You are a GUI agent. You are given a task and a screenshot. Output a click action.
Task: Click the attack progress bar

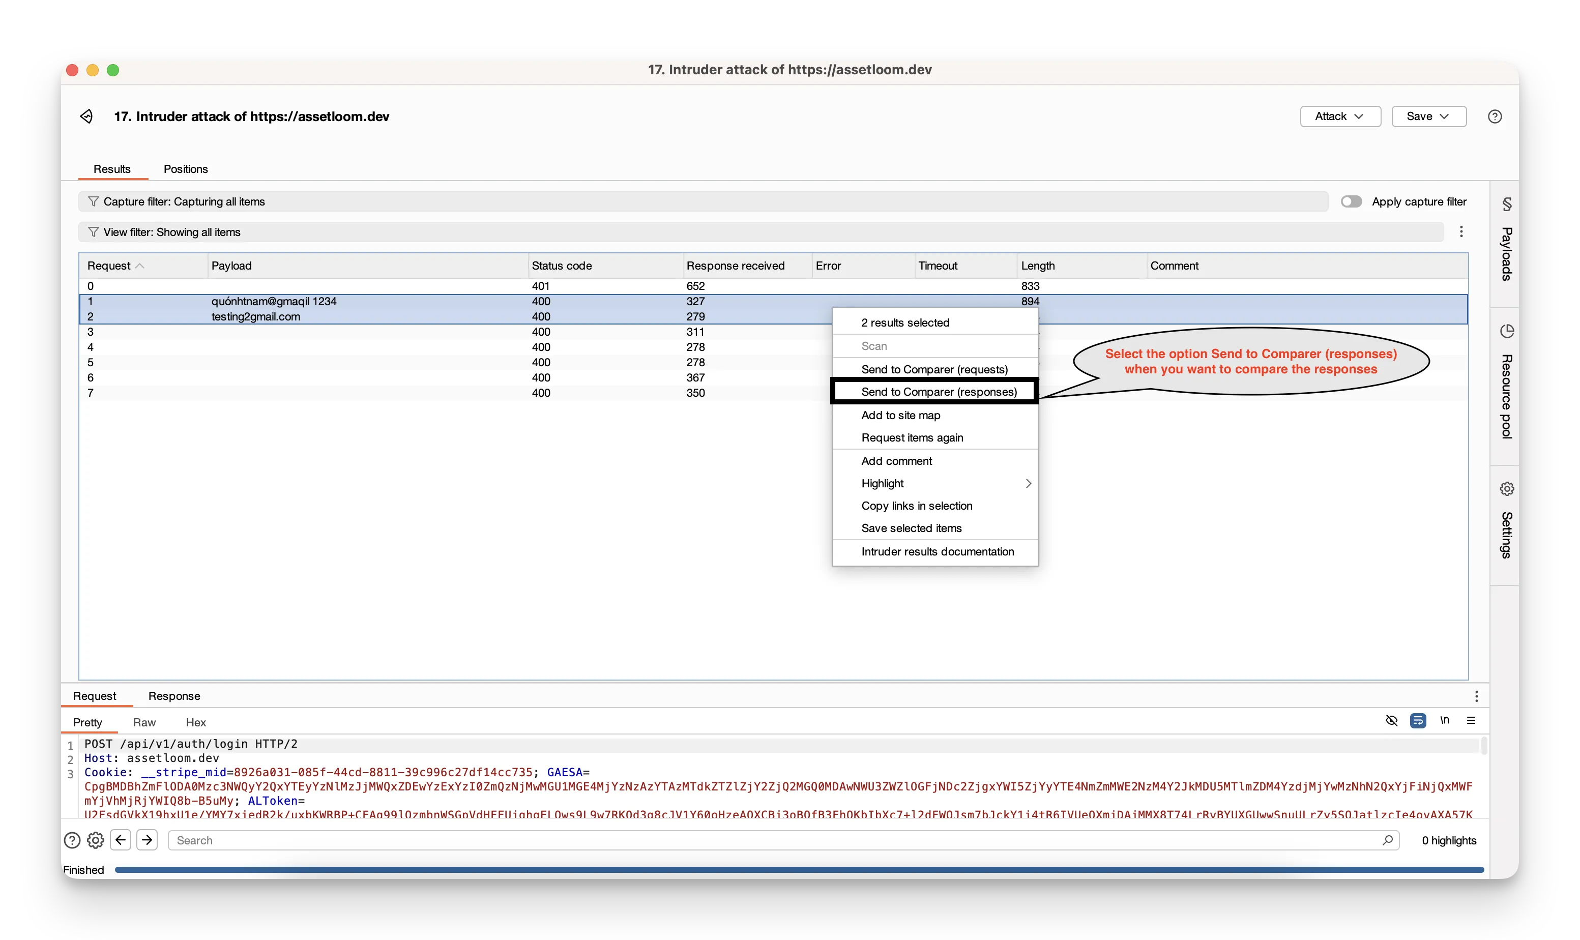799,870
